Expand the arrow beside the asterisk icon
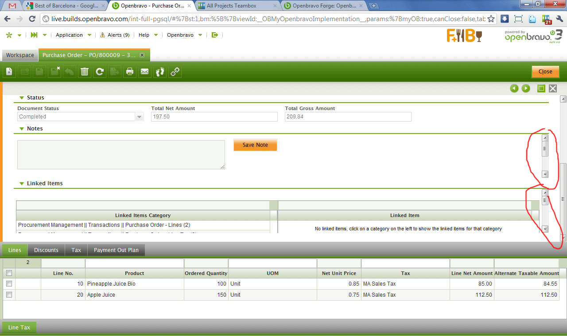 coord(19,35)
